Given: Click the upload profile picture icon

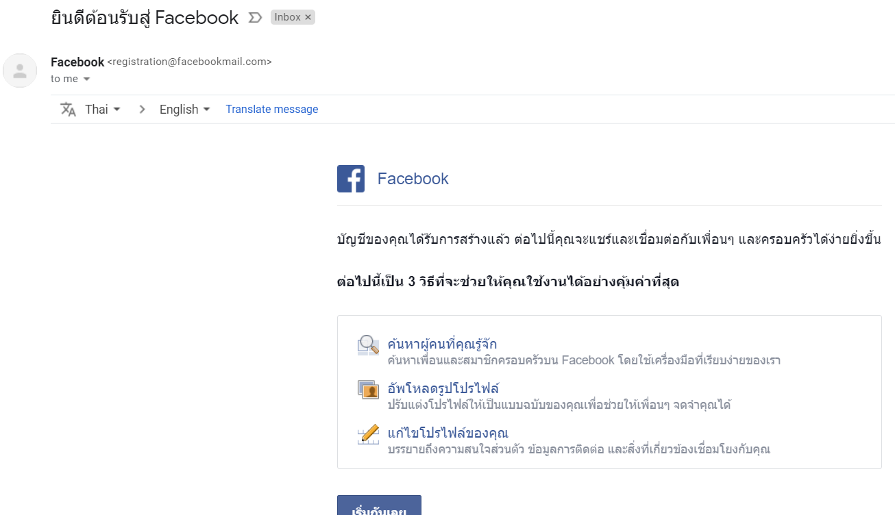Looking at the screenshot, I should click(368, 390).
